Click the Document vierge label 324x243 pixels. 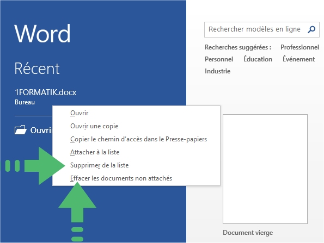(248, 233)
